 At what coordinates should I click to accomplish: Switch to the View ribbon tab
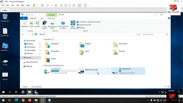(42, 18)
